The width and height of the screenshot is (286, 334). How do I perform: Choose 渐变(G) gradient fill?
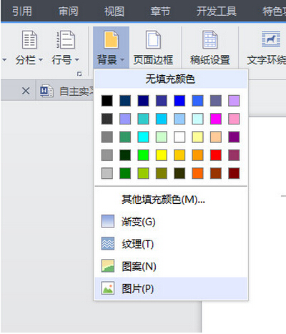171,222
